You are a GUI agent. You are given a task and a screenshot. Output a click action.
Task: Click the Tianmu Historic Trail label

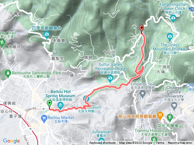[154, 130]
